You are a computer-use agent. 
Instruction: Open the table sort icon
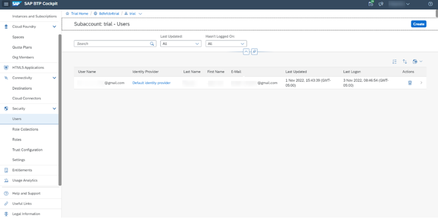pyautogui.click(x=405, y=62)
